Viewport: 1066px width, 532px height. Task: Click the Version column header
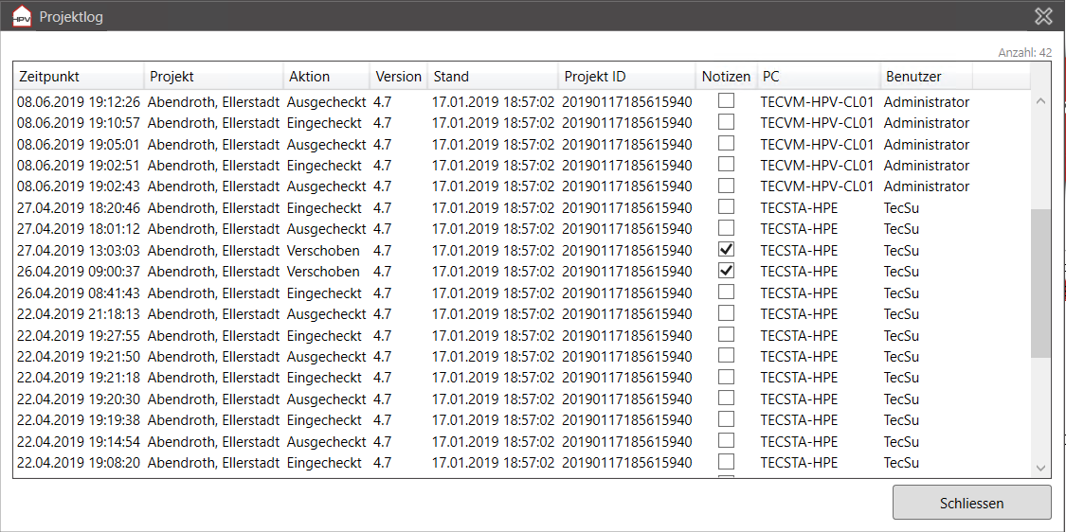pyautogui.click(x=398, y=77)
